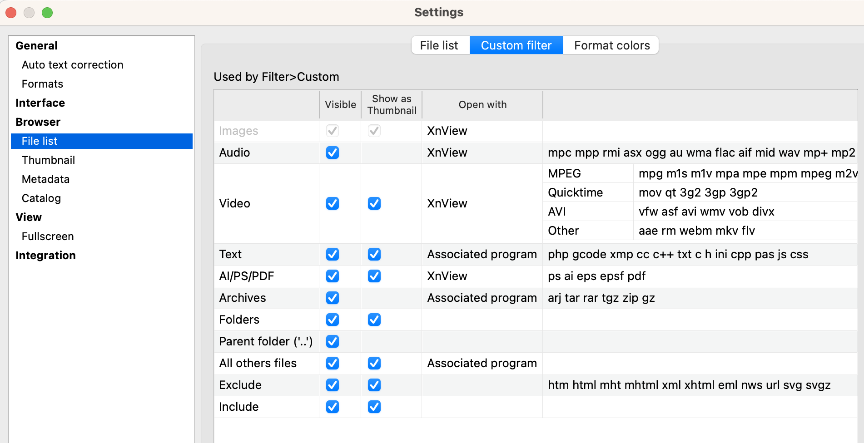Edit the Text row extensions list

pyautogui.click(x=677, y=254)
